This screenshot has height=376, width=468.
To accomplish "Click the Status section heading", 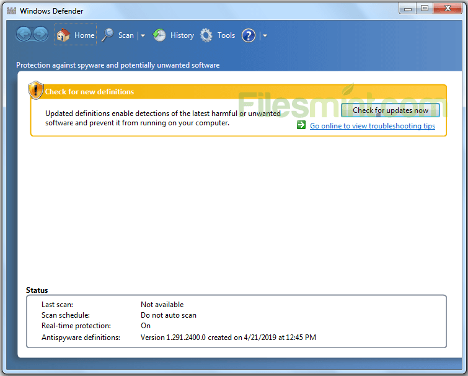I will pos(37,290).
